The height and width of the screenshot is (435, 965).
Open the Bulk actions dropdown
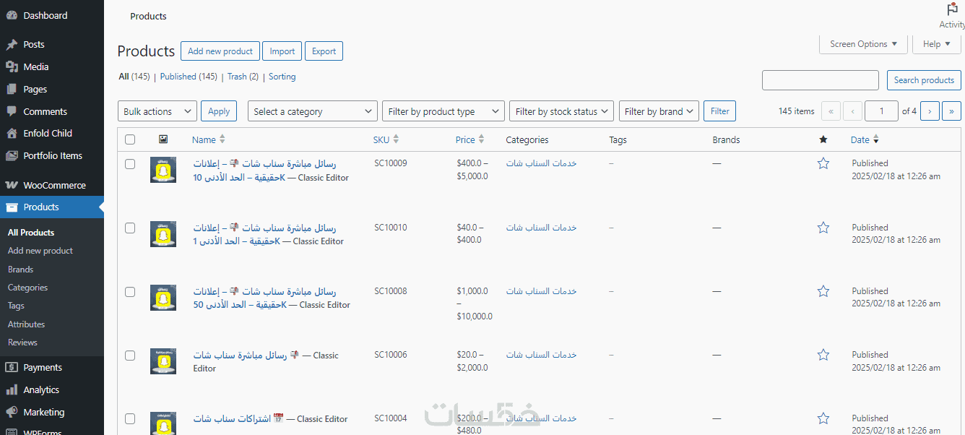[x=157, y=111]
